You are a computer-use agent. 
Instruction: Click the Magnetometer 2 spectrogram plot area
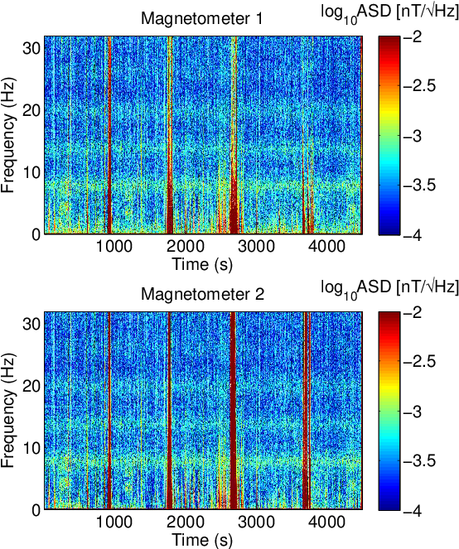(203, 411)
